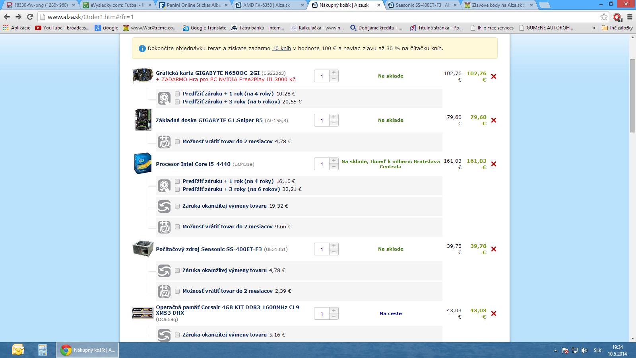This screenshot has height=358, width=636.
Task: Switch to the 18330-fw-png tab
Action: [x=40, y=5]
